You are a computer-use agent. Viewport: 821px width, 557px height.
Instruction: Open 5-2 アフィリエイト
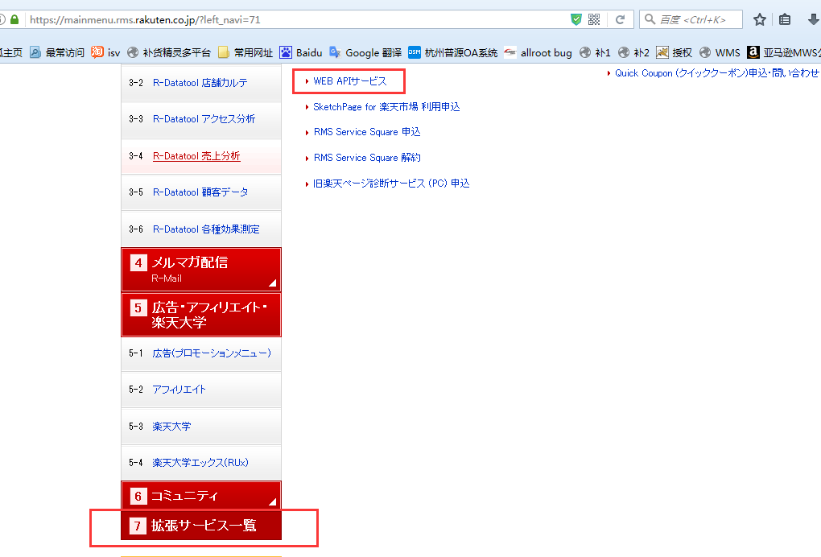pyautogui.click(x=179, y=390)
